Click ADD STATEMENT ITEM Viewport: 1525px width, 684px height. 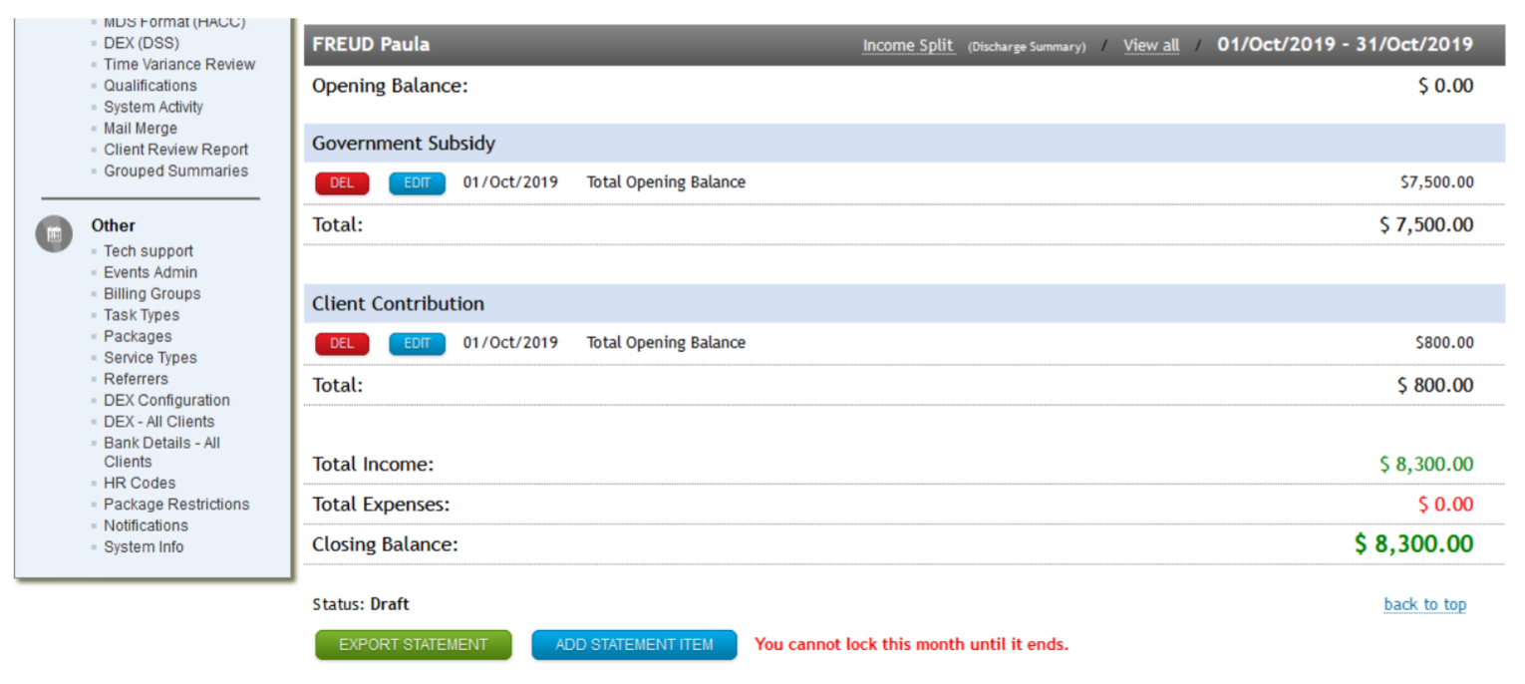tap(634, 644)
